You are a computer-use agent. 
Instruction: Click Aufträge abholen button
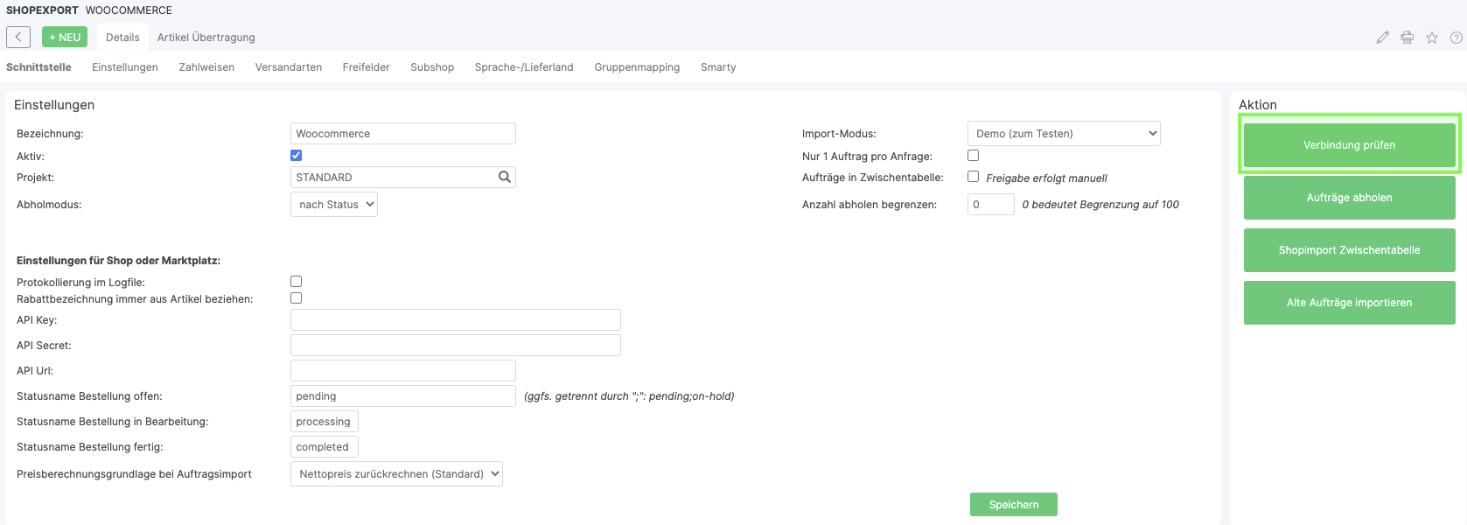[x=1350, y=198]
